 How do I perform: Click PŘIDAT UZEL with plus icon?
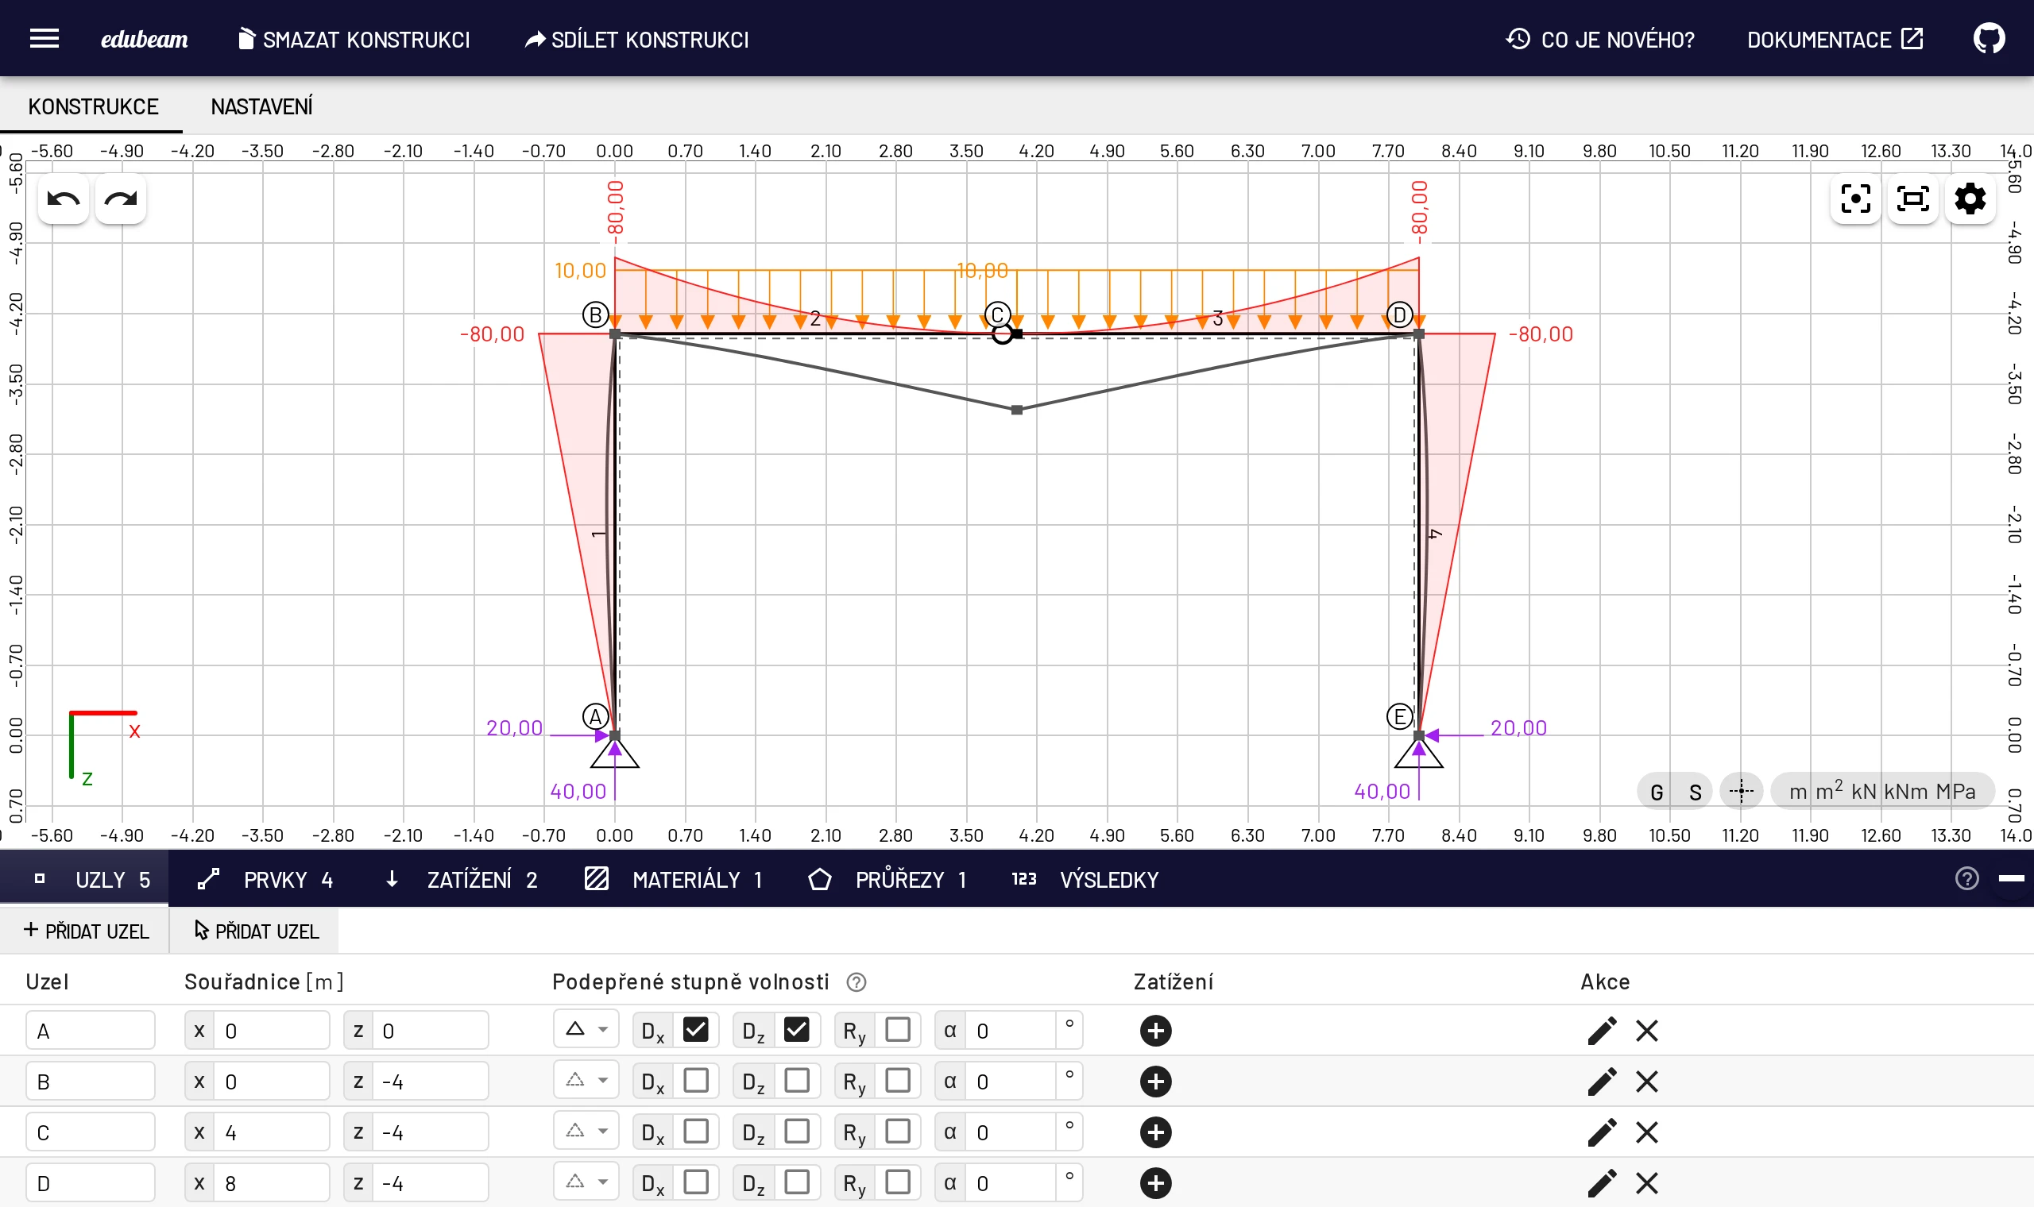84,931
